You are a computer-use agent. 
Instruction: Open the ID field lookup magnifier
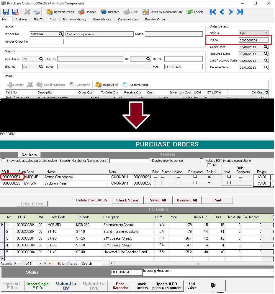pyautogui.click(x=148, y=59)
